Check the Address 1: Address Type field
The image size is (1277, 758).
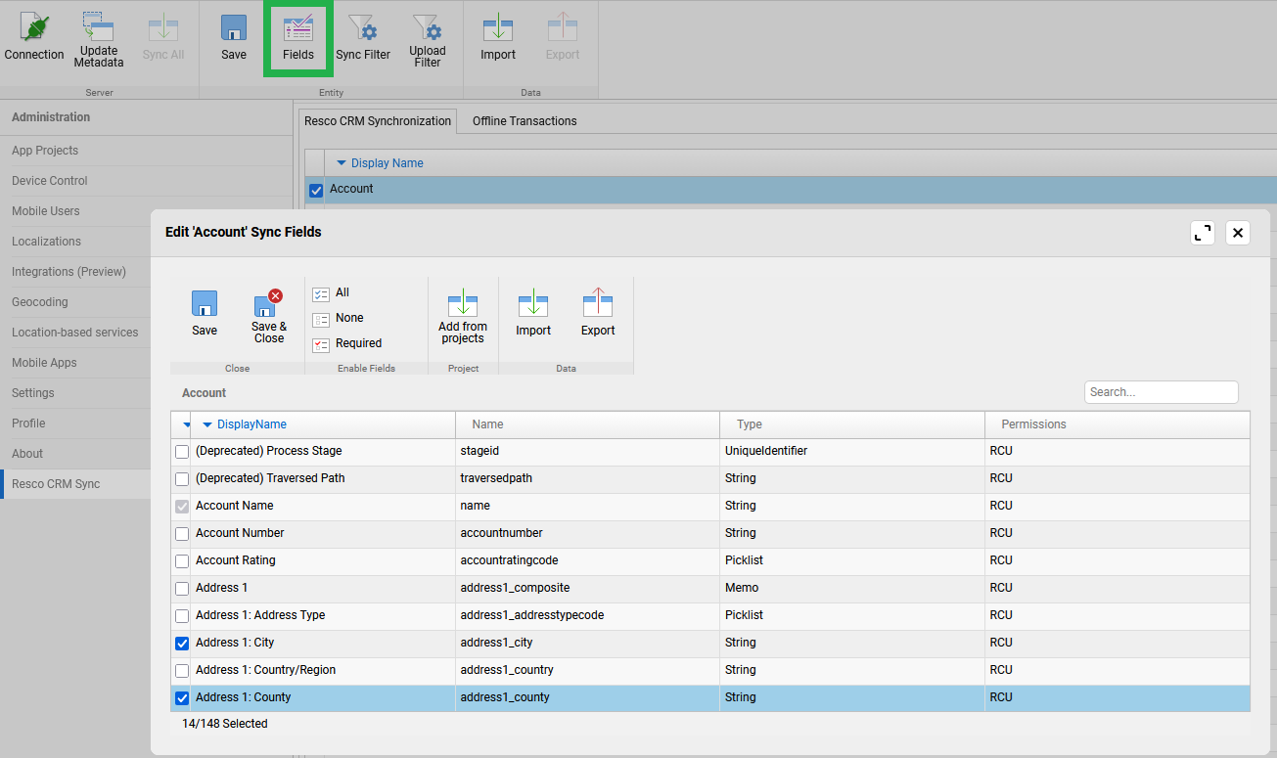coord(182,616)
